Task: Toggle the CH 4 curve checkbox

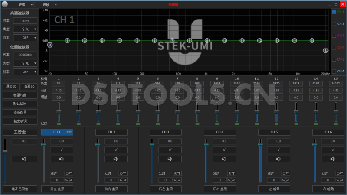Action: [334, 48]
